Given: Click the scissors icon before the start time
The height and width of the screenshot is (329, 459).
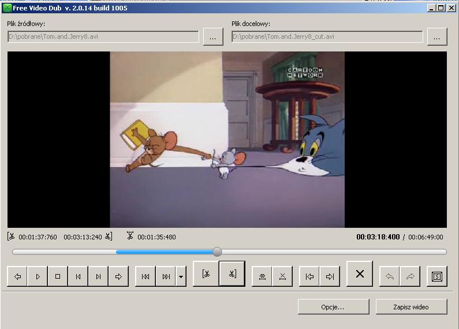Looking at the screenshot, I should (x=11, y=236).
